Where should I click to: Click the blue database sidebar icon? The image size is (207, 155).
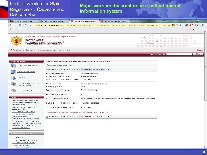[x=13, y=72]
